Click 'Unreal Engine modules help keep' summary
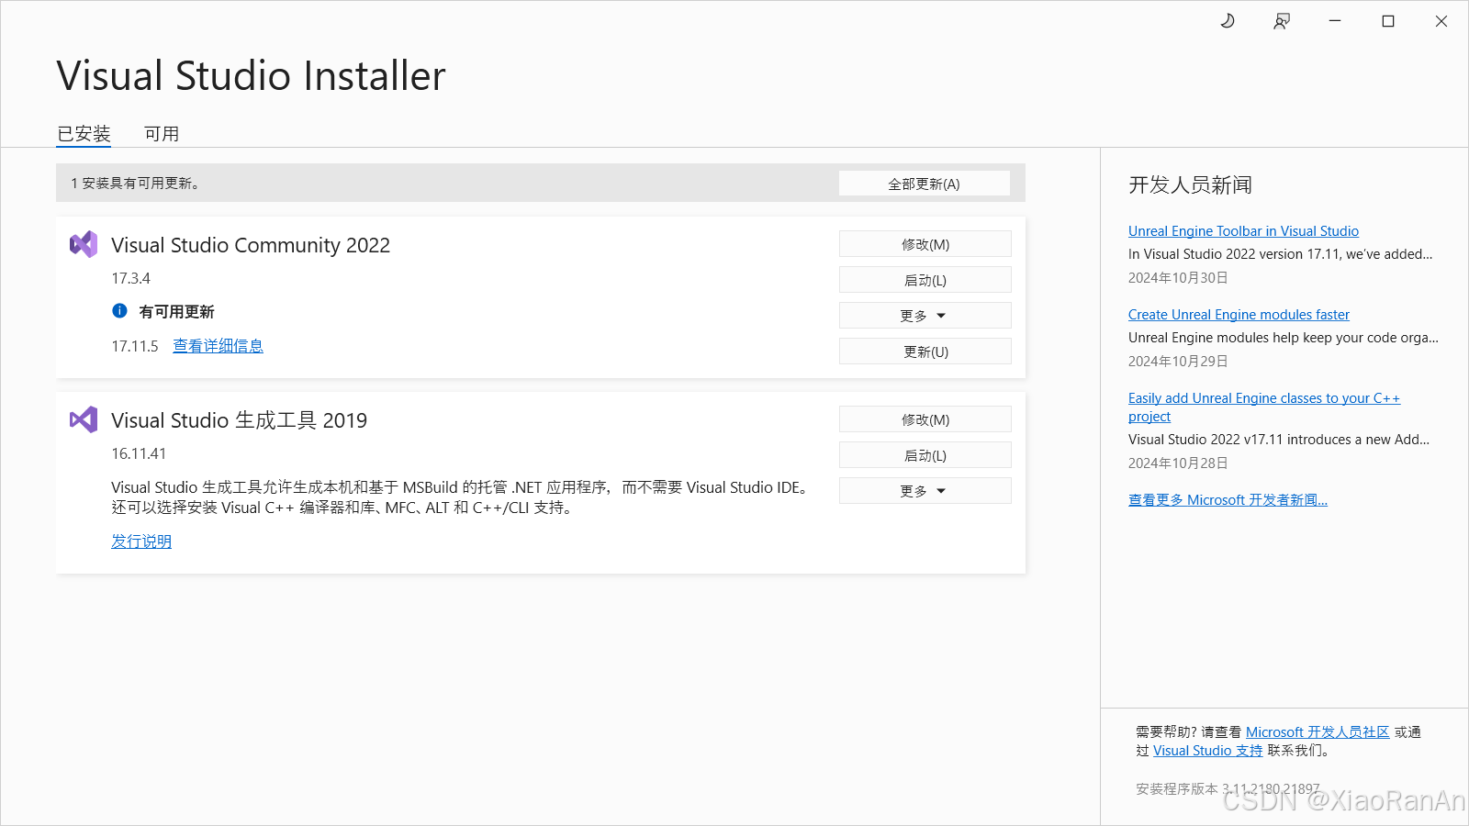Viewport: 1469px width, 826px height. point(1284,338)
